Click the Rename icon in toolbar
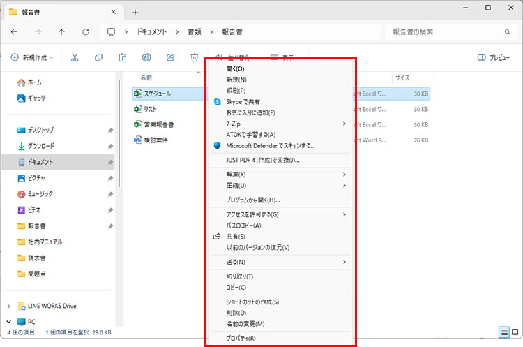This screenshot has width=523, height=347. coord(146,57)
